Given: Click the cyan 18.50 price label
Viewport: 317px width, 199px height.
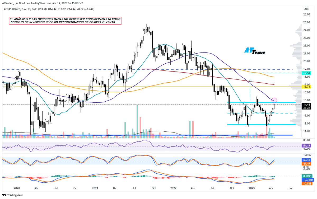Looking at the screenshot, I should [x=306, y=73].
